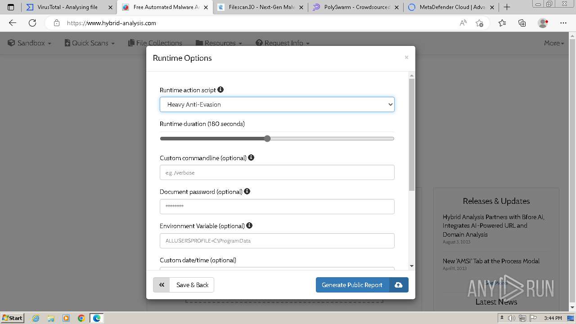Screen dimensions: 576x324
Task: Open the Windows Start menu
Action: 12,318
